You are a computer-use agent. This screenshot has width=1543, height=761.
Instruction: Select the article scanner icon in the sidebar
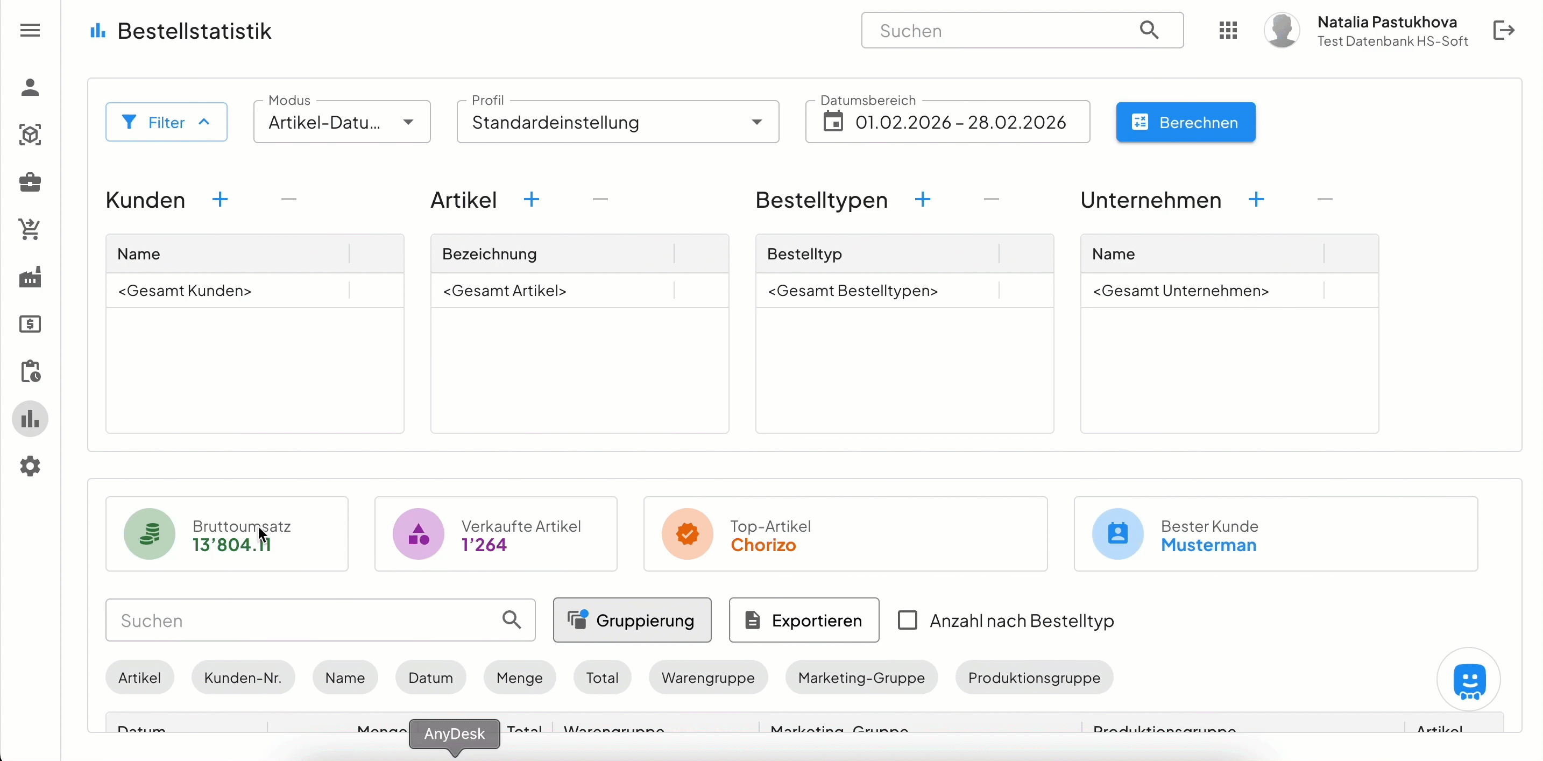pyautogui.click(x=30, y=134)
